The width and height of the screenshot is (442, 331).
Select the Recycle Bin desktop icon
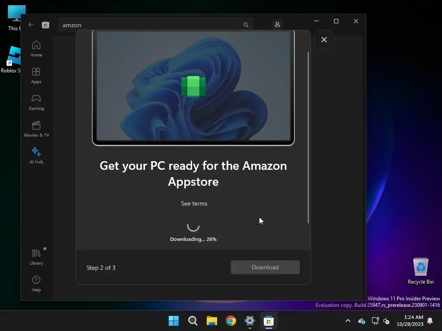coord(420,271)
